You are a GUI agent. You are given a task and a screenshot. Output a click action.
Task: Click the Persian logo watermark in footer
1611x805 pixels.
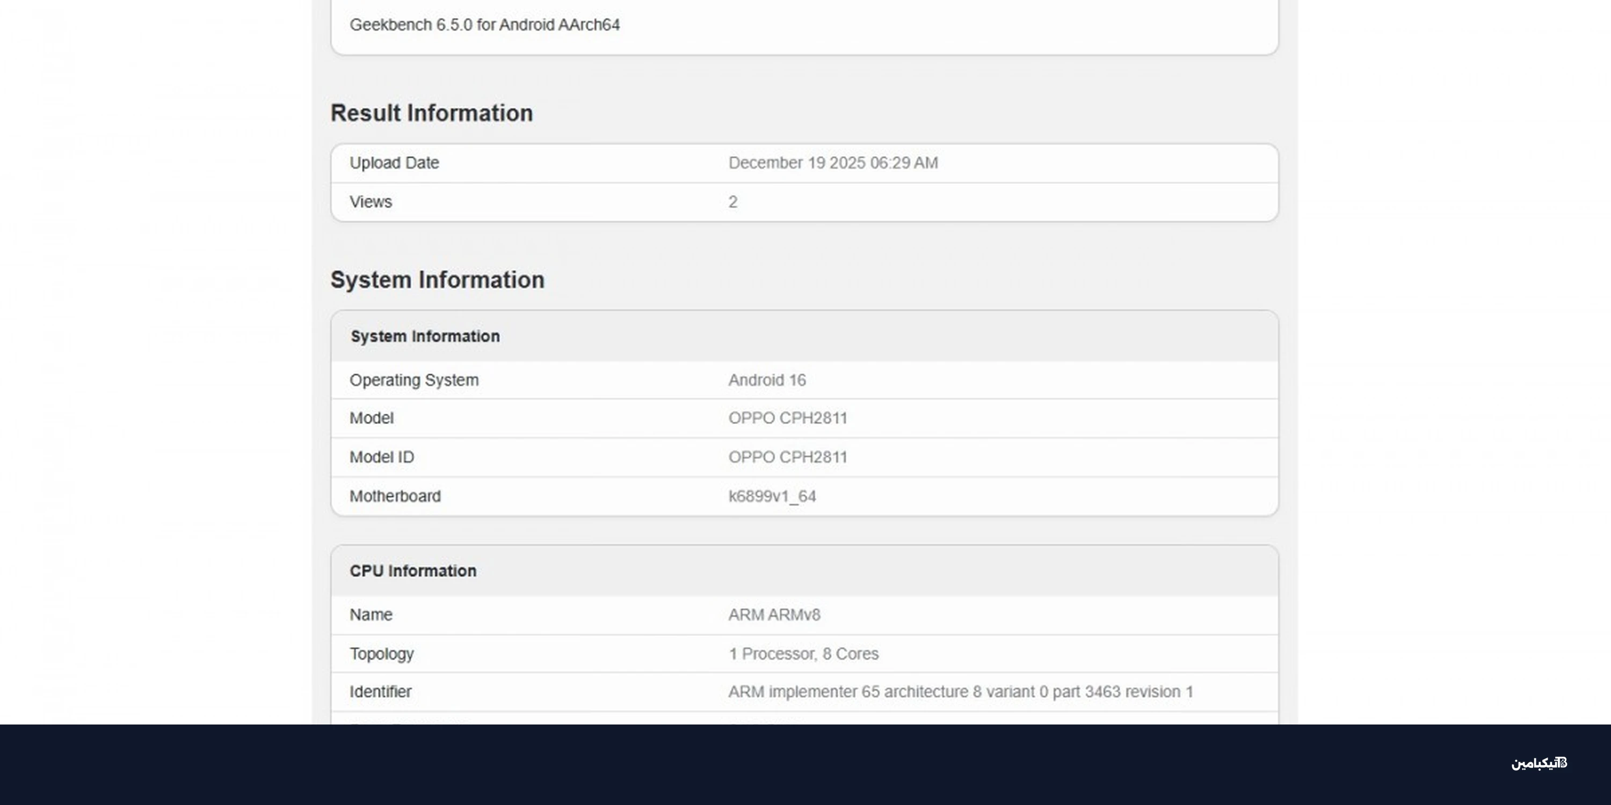point(1539,763)
